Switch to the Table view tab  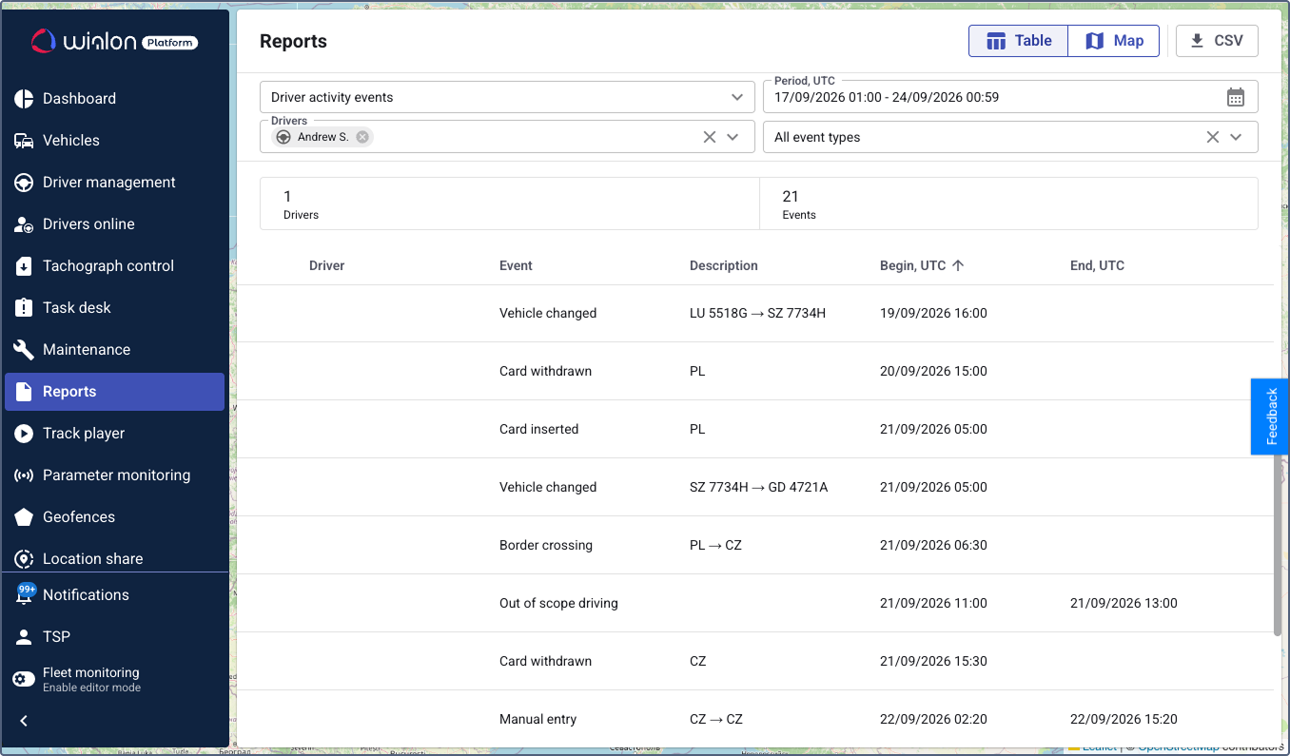click(x=1018, y=41)
